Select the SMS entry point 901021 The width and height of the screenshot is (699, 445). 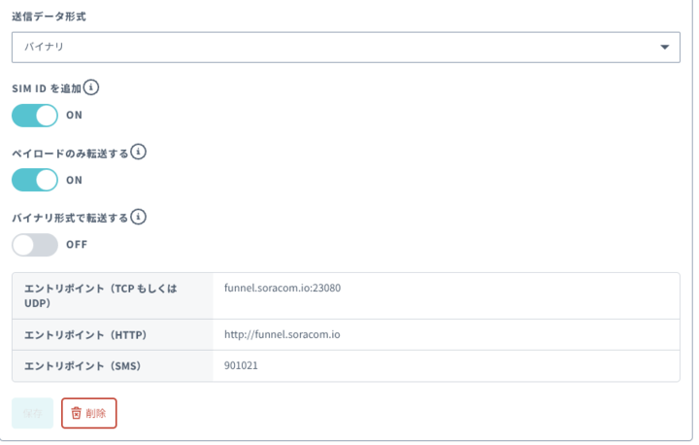tap(241, 365)
